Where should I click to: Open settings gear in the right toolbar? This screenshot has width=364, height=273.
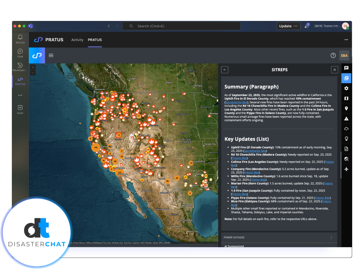point(346,88)
